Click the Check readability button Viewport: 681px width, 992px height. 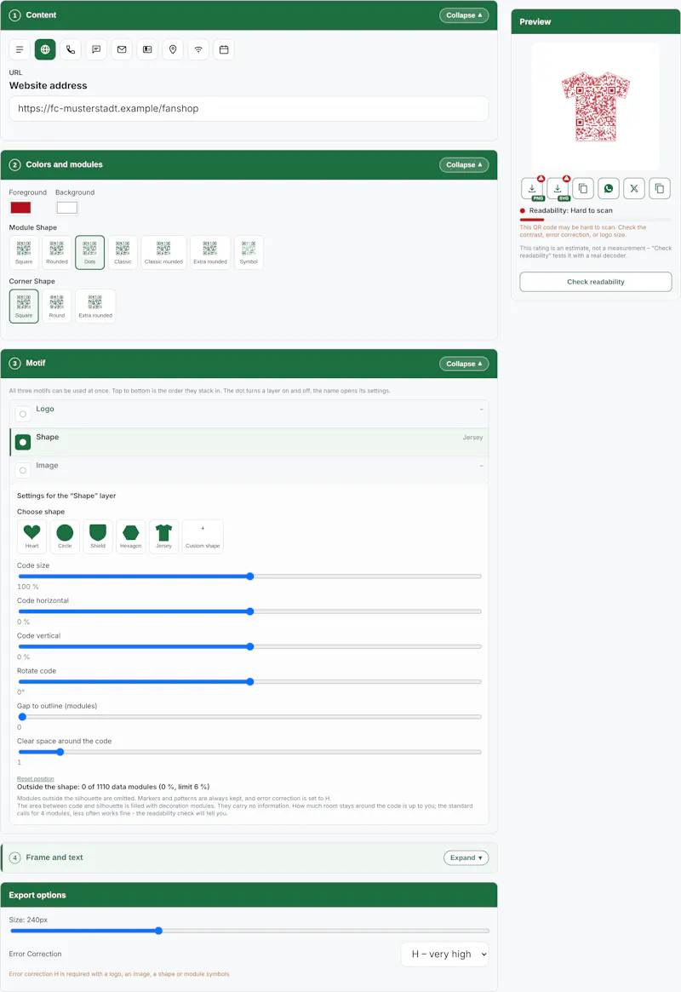click(x=596, y=282)
